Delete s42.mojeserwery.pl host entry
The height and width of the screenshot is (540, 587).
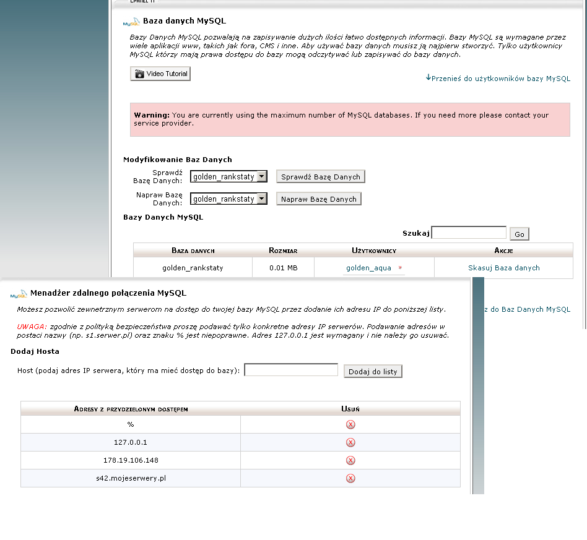350,478
